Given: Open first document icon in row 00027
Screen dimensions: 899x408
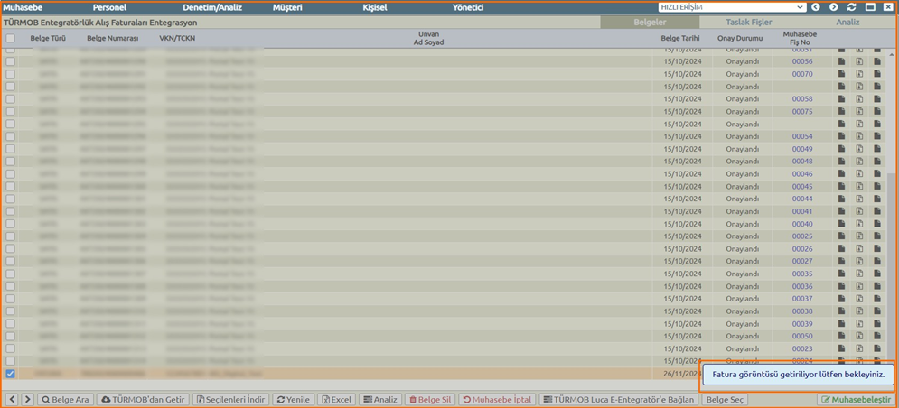Looking at the screenshot, I should 842,261.
